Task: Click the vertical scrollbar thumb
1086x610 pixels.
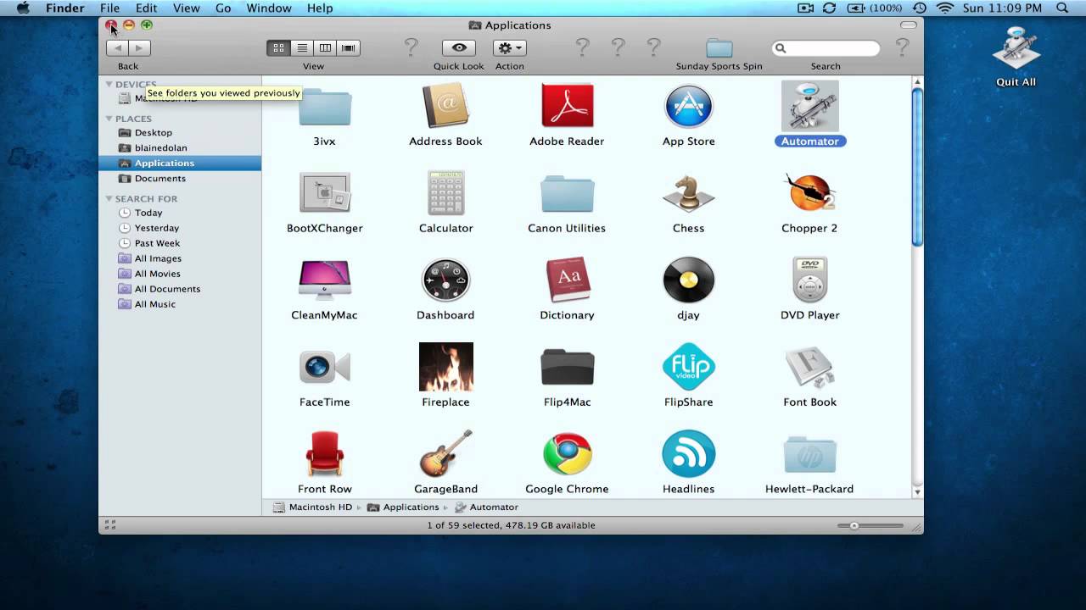Action: click(x=916, y=167)
